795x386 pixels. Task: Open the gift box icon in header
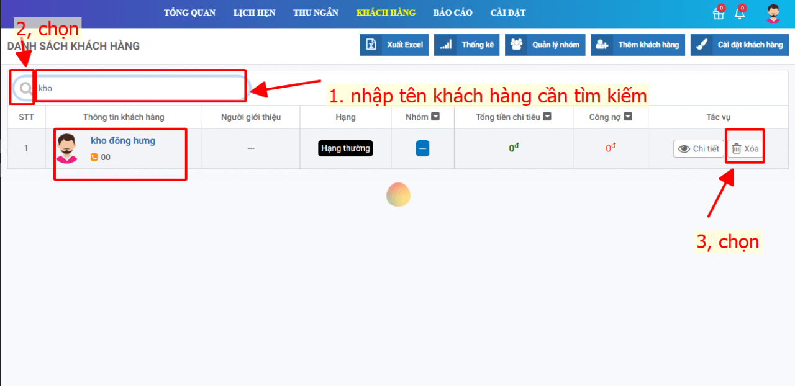[x=719, y=14]
